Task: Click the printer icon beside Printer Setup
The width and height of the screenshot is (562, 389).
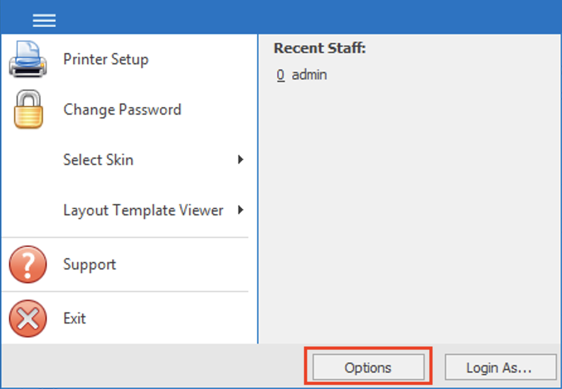Action: click(26, 58)
